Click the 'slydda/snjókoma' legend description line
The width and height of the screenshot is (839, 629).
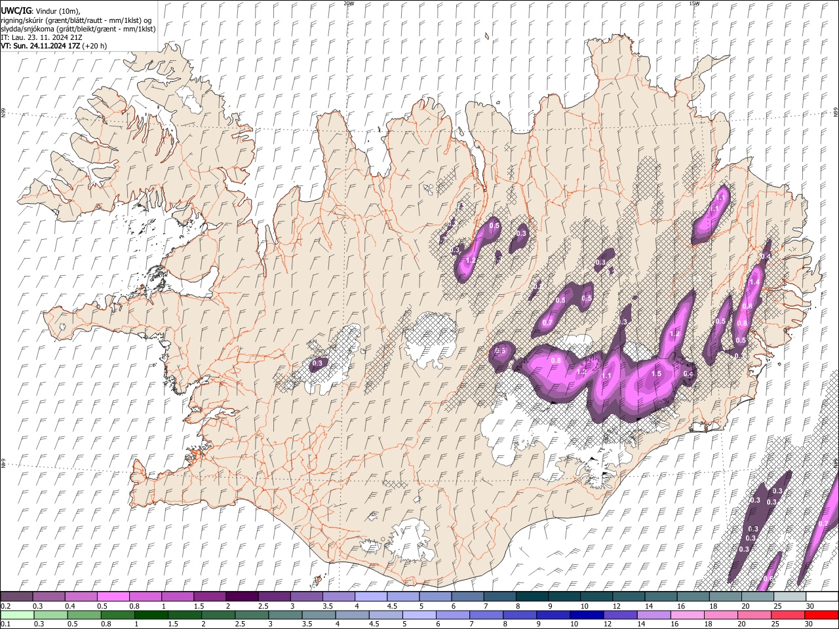pos(78,29)
